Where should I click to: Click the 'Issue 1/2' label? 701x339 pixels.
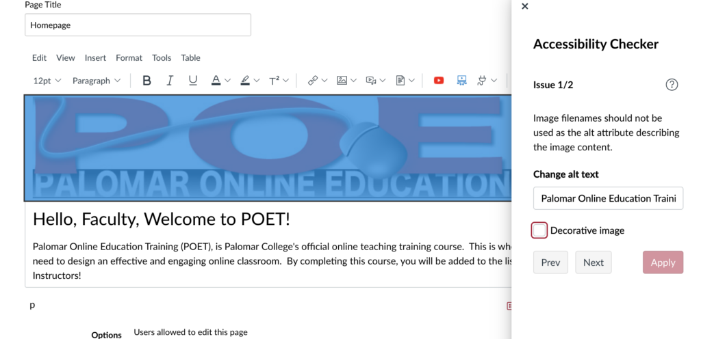(x=553, y=85)
